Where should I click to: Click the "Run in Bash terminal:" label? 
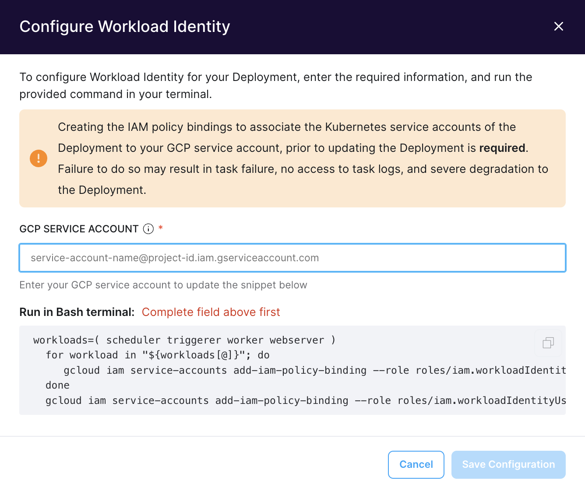click(77, 312)
